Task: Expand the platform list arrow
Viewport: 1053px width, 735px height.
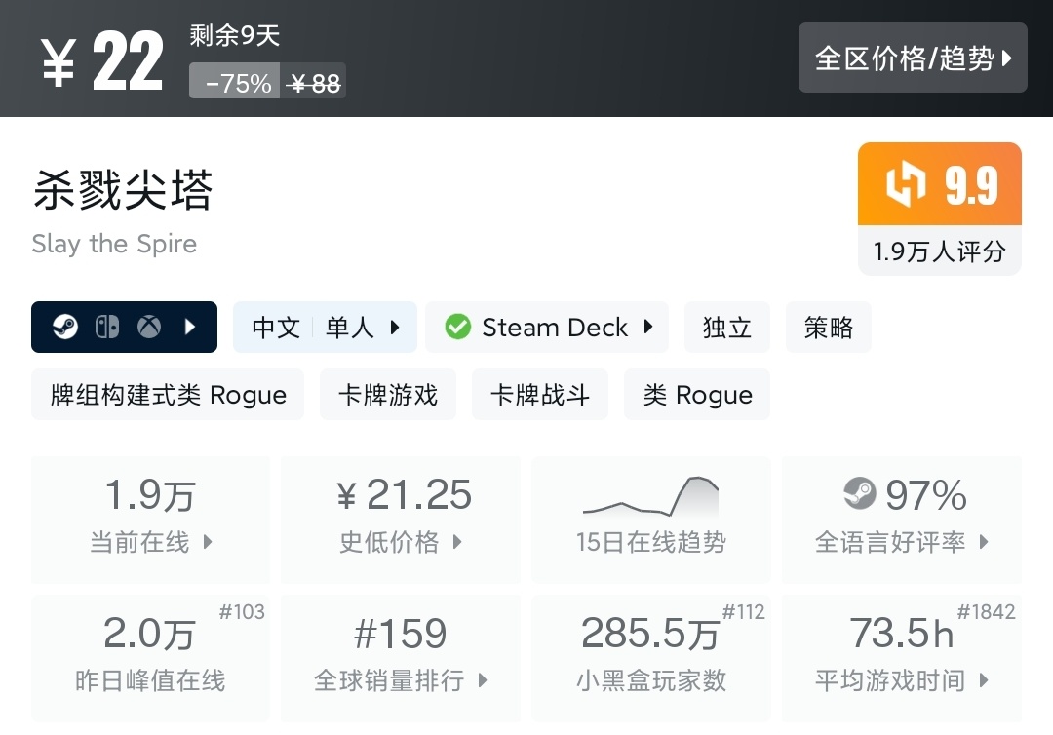Action: click(191, 327)
